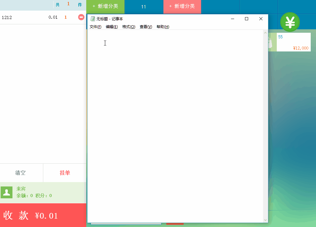The image size is (316, 227).
Task: Open the 编辑(E) menu
Action: (112, 27)
